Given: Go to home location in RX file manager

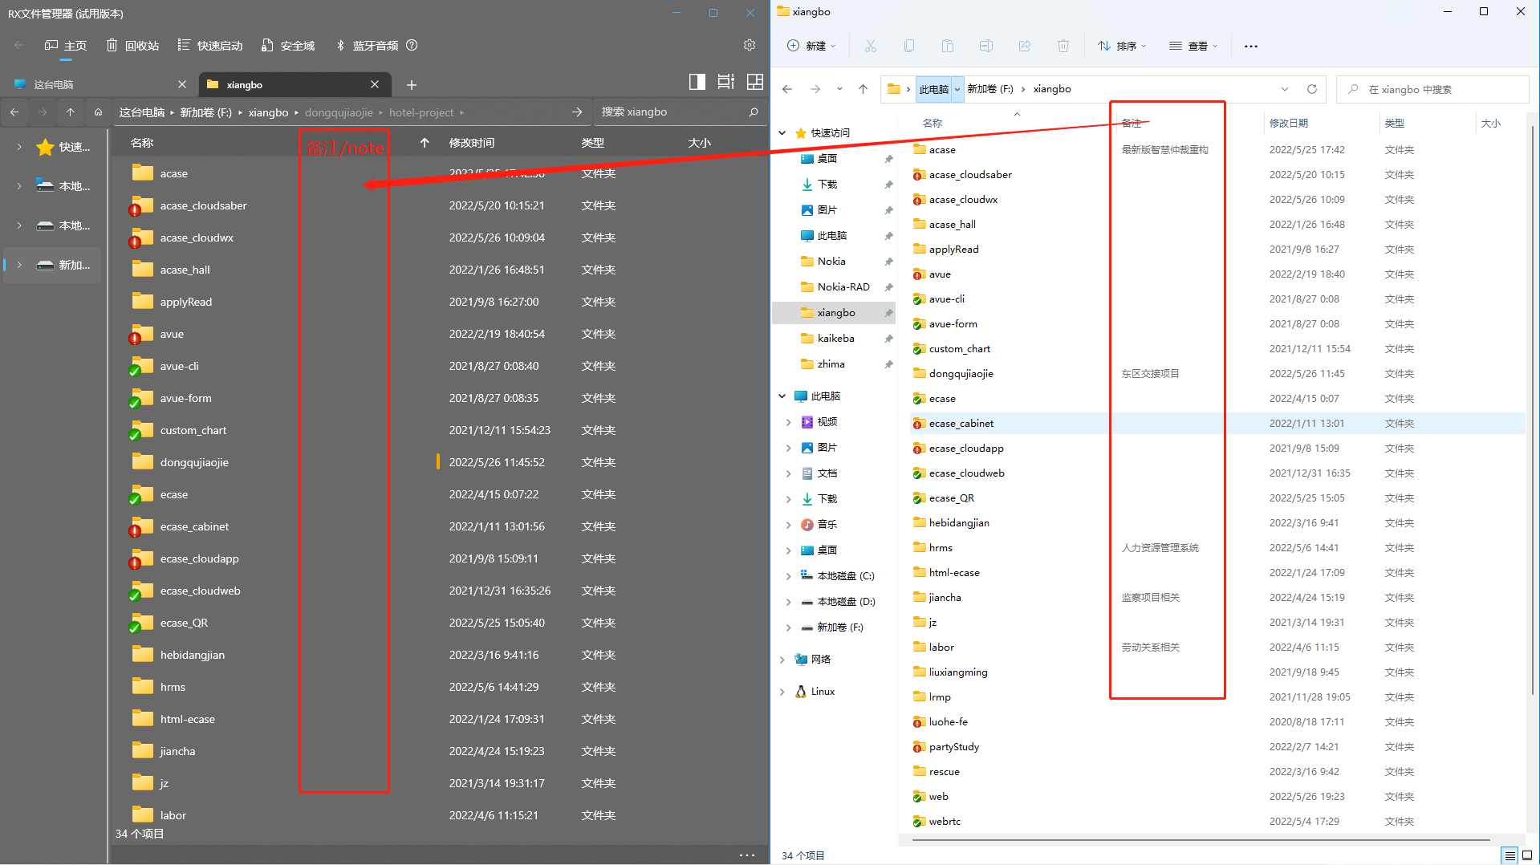Looking at the screenshot, I should [x=98, y=112].
